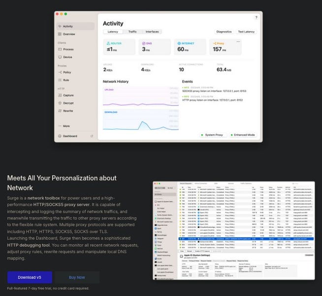Open the Rule section
This screenshot has height=296, width=322.
click(75, 80)
